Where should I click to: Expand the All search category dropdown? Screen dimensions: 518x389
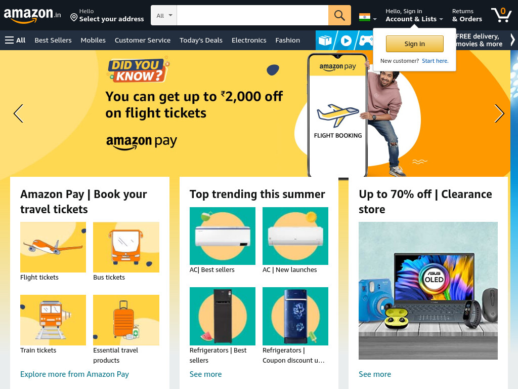click(164, 15)
